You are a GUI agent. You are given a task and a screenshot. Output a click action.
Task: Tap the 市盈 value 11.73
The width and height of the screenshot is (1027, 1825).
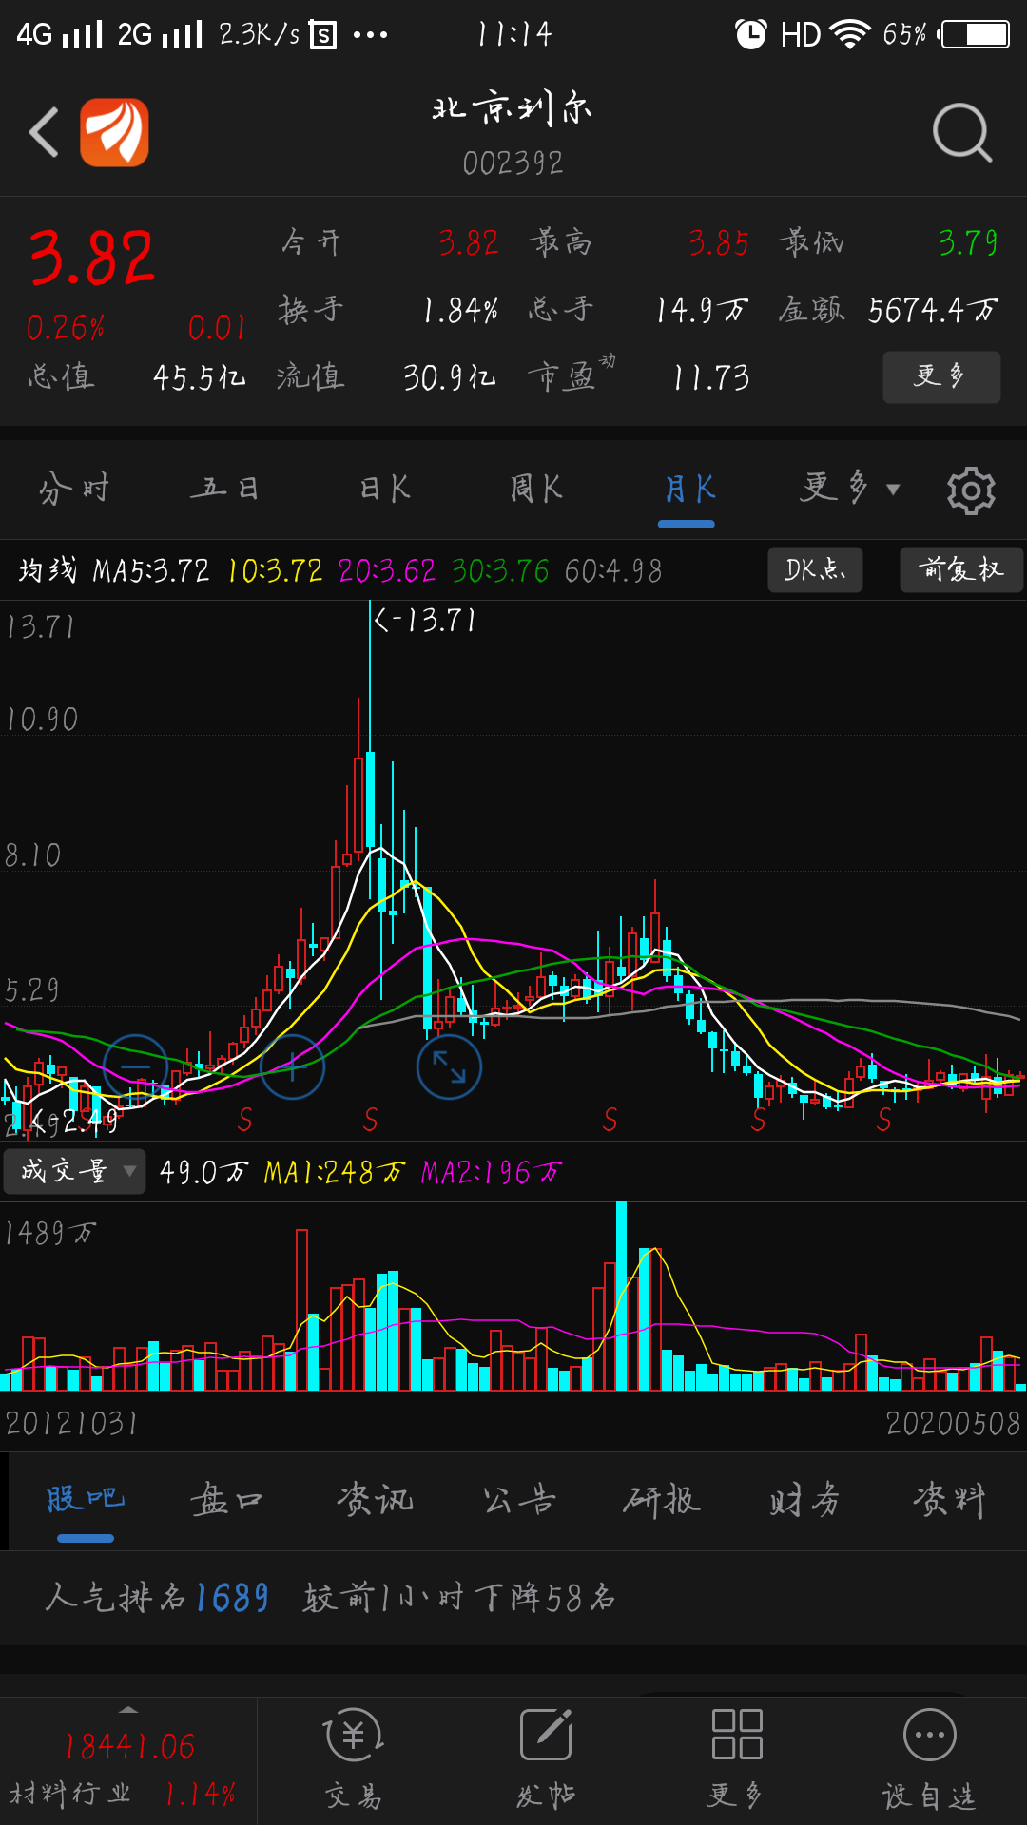pos(712,378)
